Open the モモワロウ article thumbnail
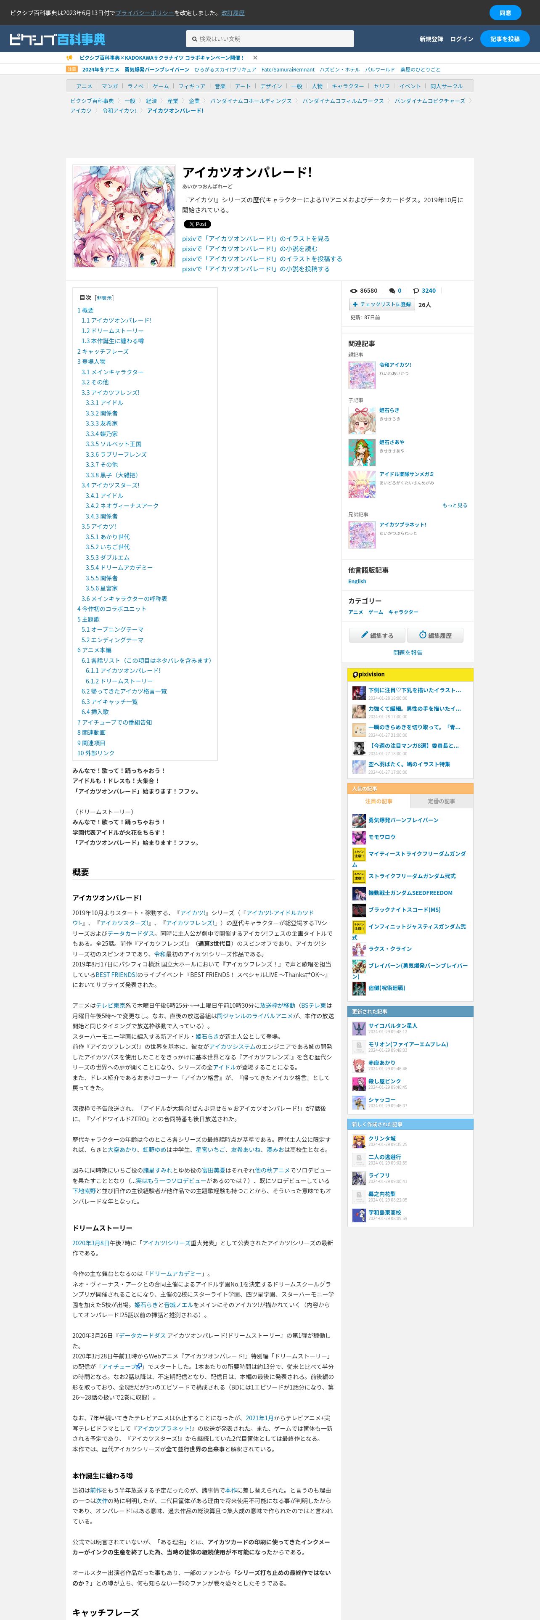 click(x=359, y=838)
